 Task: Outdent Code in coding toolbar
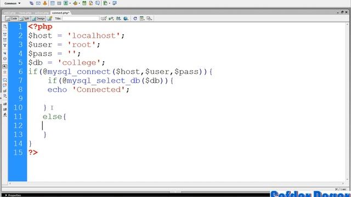(x=5, y=109)
